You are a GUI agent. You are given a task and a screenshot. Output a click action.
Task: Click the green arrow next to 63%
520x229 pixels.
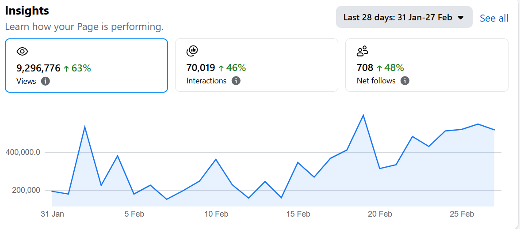click(x=66, y=68)
